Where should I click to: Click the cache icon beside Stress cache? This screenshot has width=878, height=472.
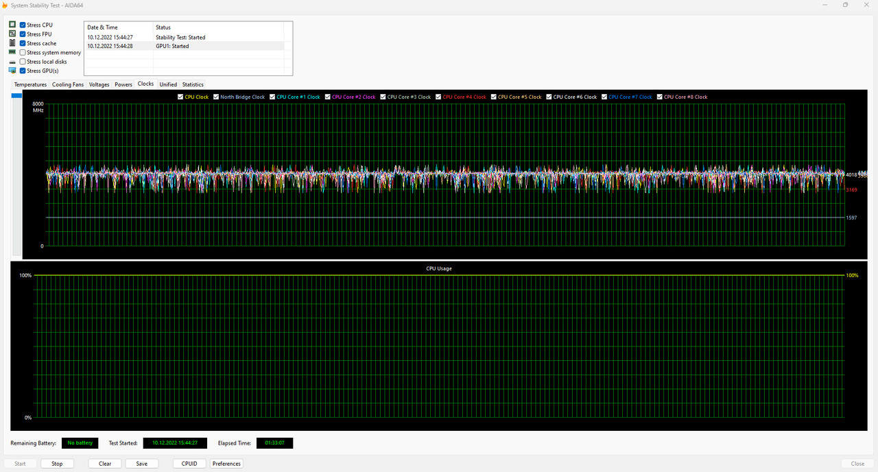coord(12,43)
